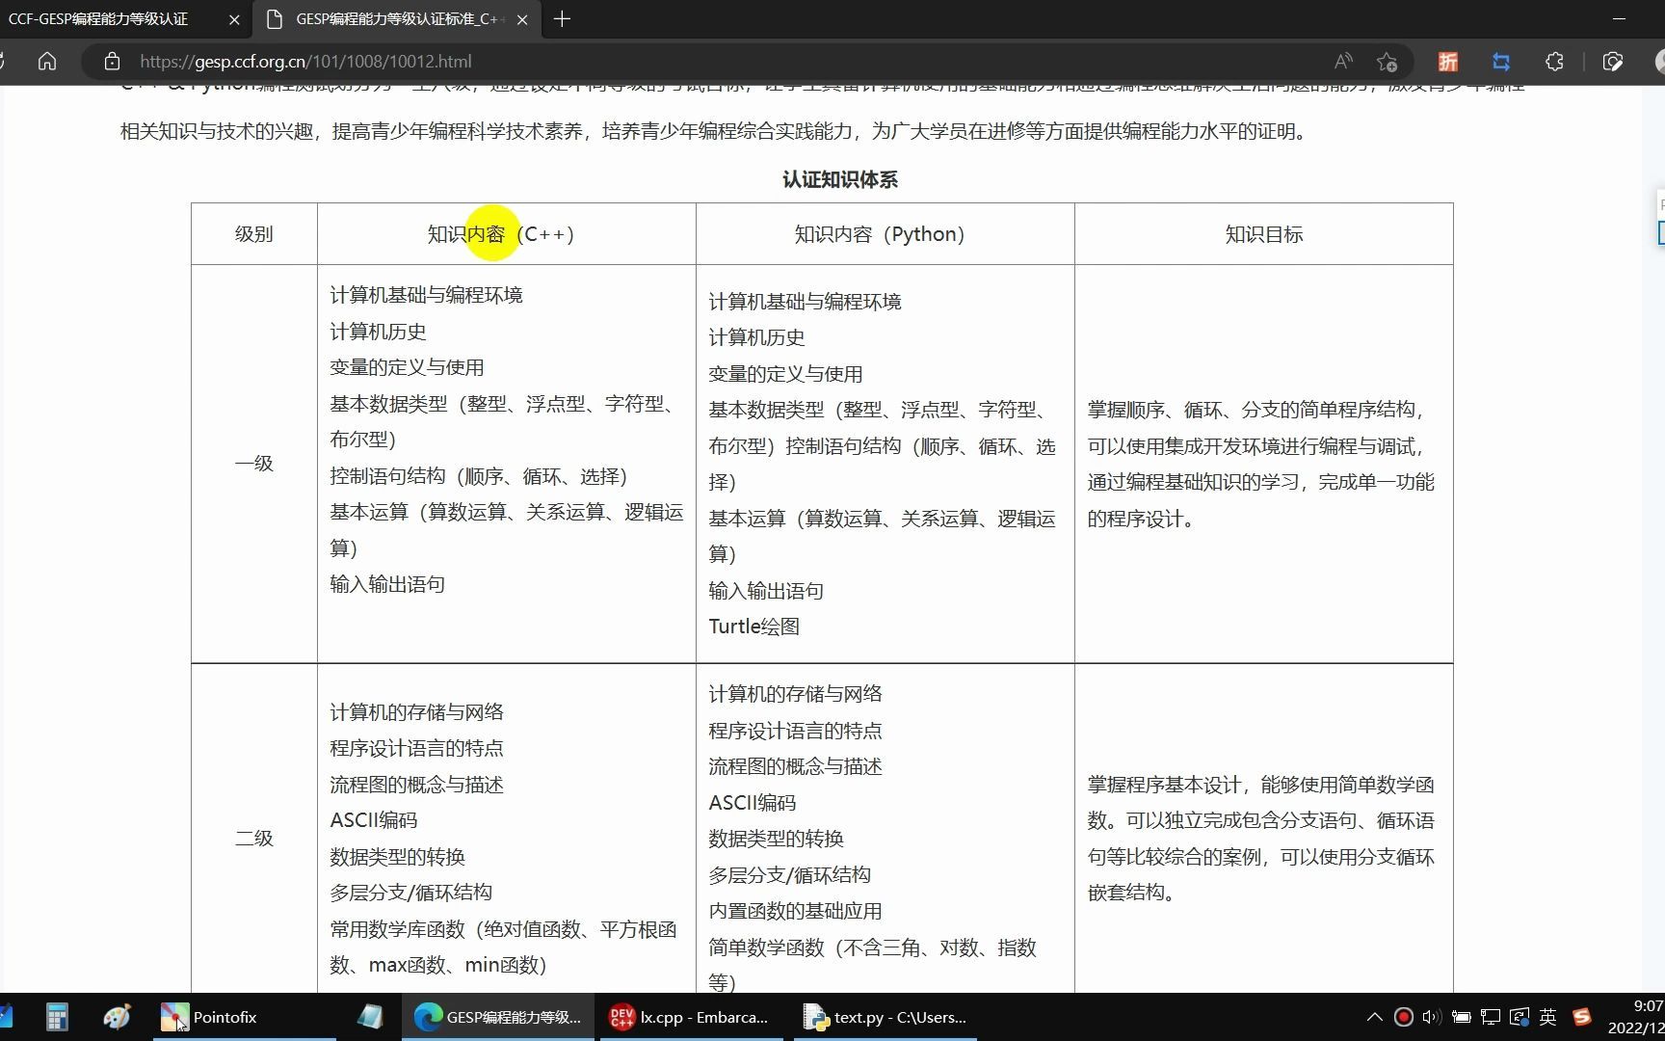Open the site info lock icon

(112, 62)
